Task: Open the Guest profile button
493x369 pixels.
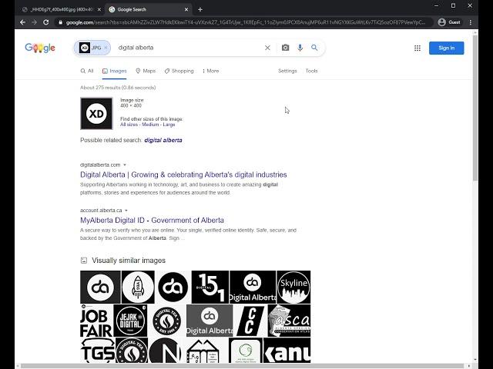Action: click(x=450, y=22)
